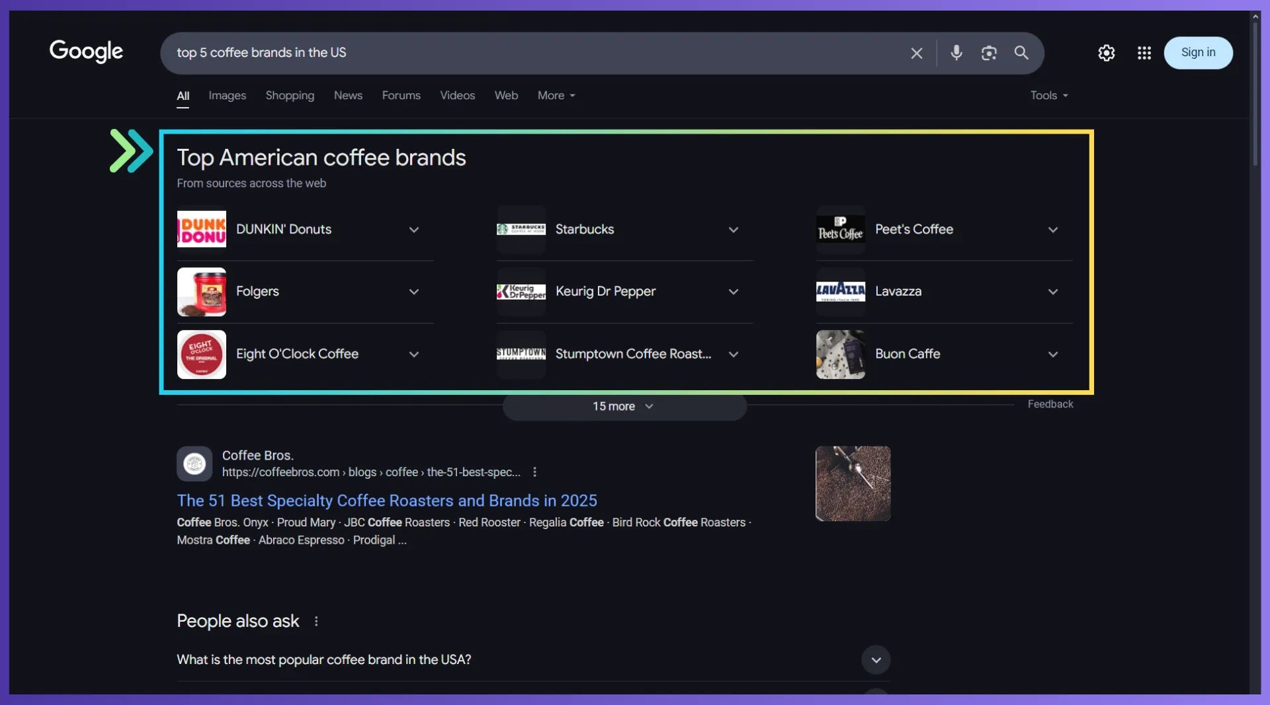
Task: Open quick settings gear icon
Action: [1107, 53]
